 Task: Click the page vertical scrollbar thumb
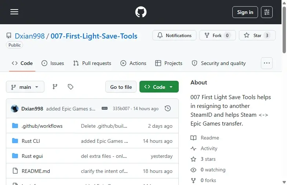[x=284, y=30]
